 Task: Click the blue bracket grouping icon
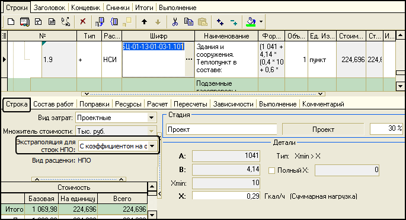(114, 22)
